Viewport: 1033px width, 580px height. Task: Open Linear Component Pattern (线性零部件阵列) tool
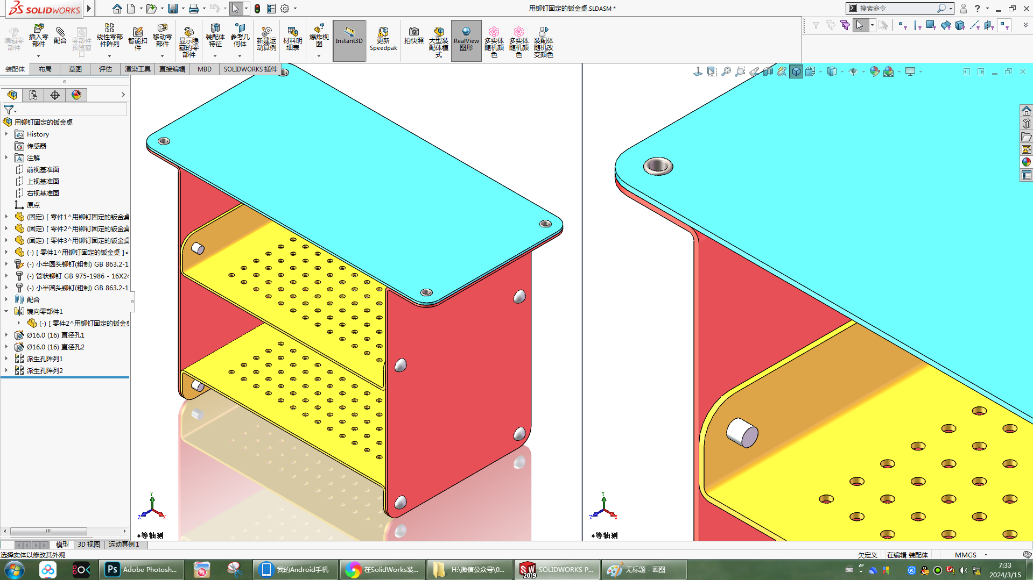[109, 36]
